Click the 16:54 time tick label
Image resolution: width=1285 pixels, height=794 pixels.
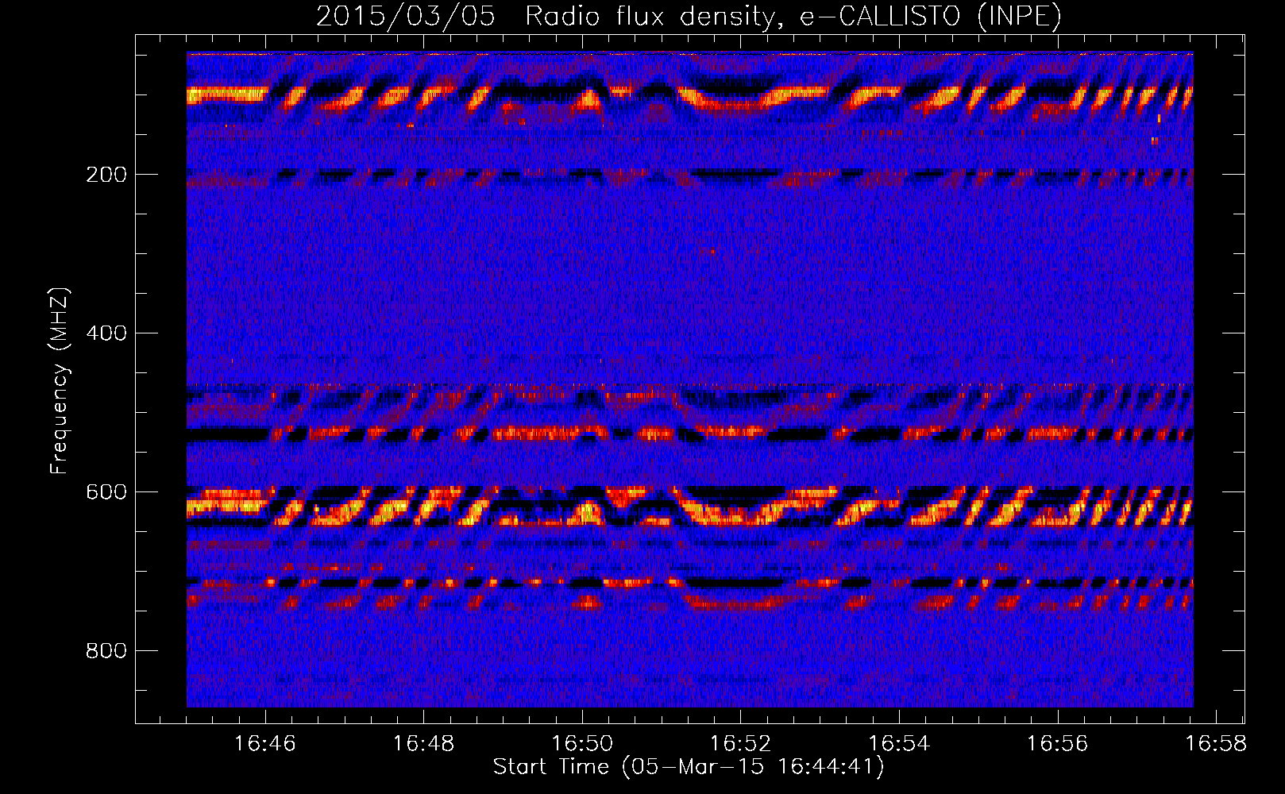(899, 744)
